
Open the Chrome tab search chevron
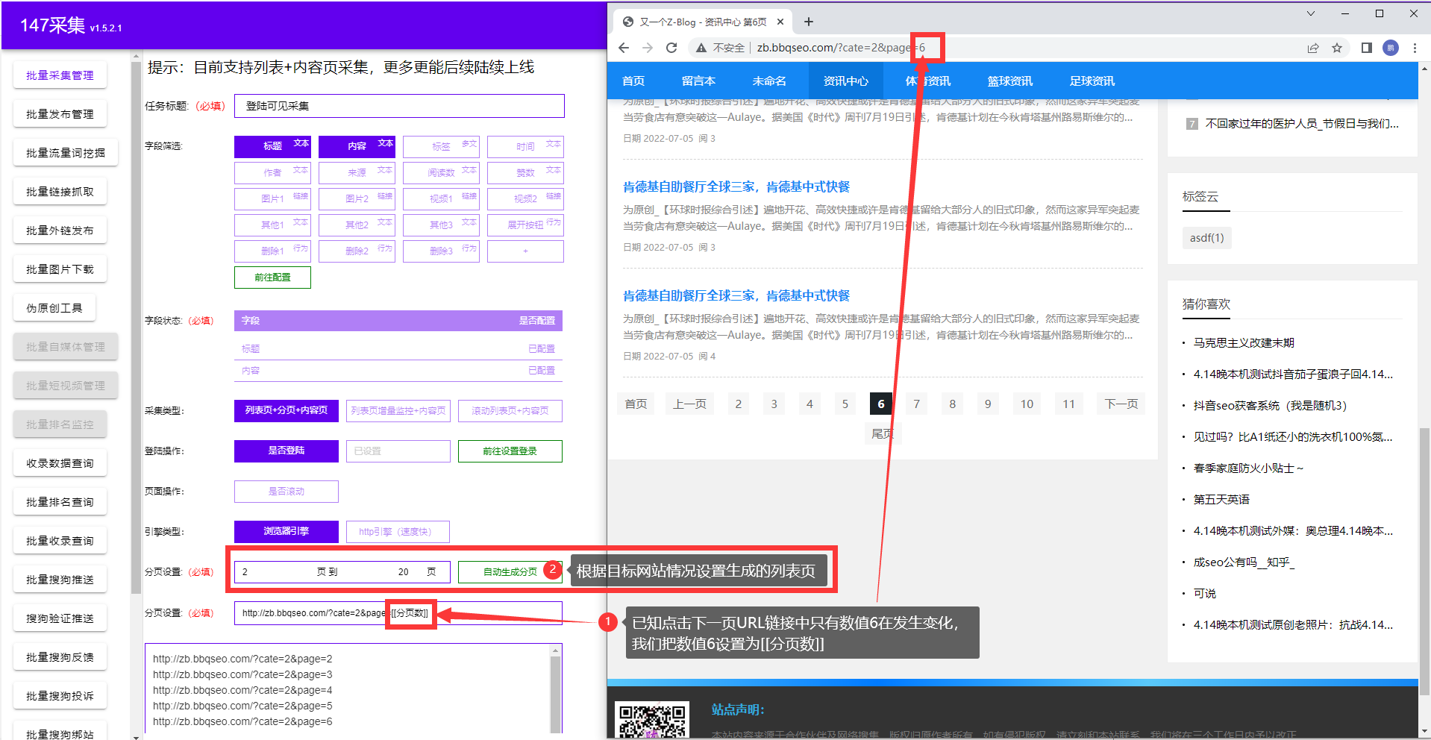(x=1311, y=13)
